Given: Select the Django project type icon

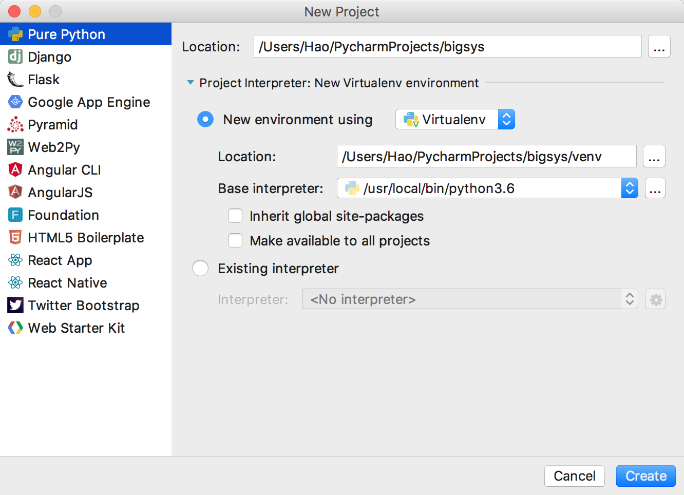Looking at the screenshot, I should coord(15,56).
